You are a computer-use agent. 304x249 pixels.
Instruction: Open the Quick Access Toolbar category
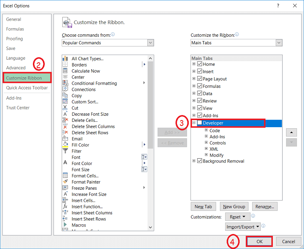click(x=27, y=88)
